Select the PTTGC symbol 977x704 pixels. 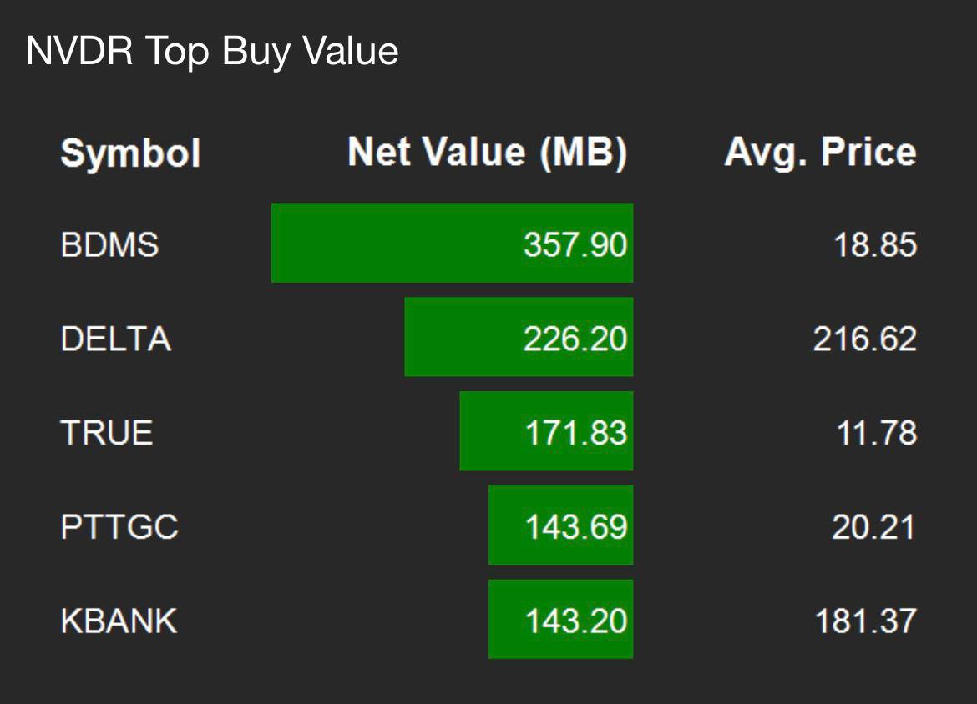(x=119, y=527)
